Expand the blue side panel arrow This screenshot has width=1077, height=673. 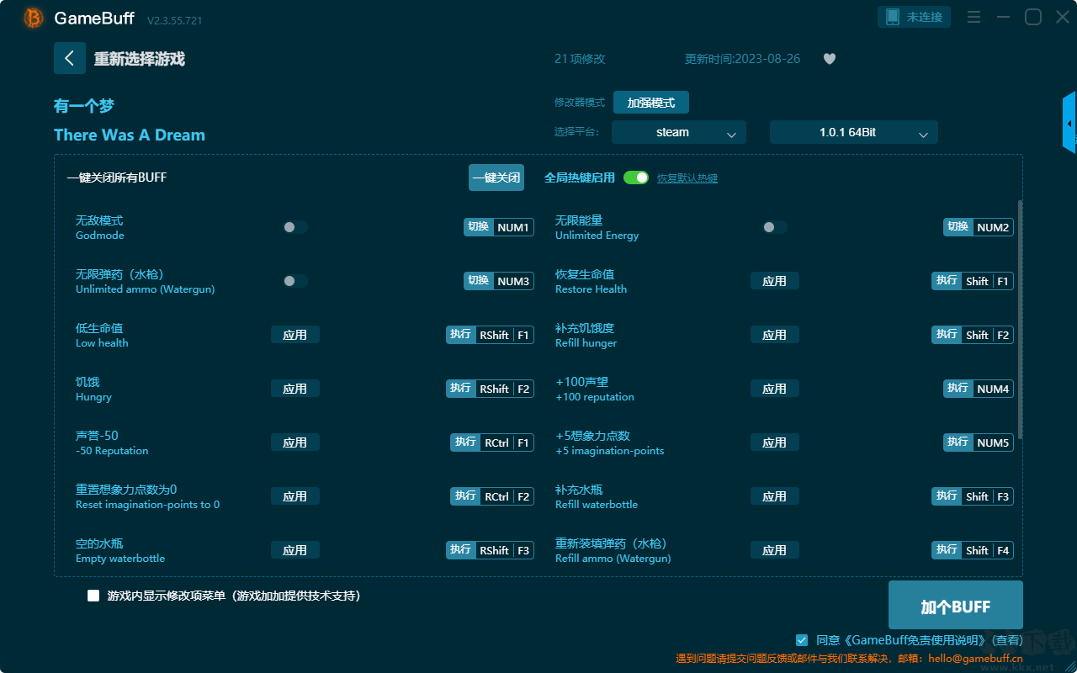(1069, 123)
